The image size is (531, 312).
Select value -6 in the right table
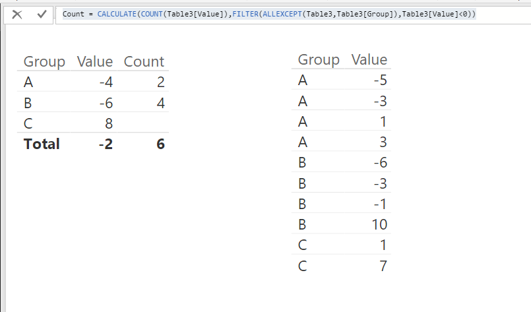click(381, 163)
